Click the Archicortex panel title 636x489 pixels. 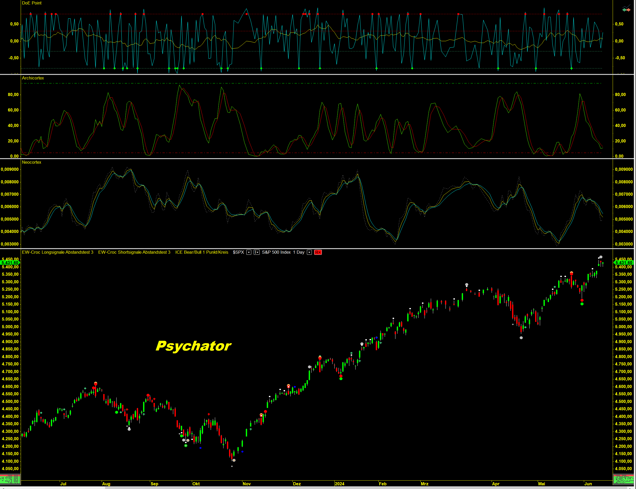[33, 78]
